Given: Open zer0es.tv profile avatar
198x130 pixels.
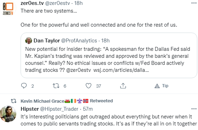Looking at the screenshot, I should [x=8, y=8].
